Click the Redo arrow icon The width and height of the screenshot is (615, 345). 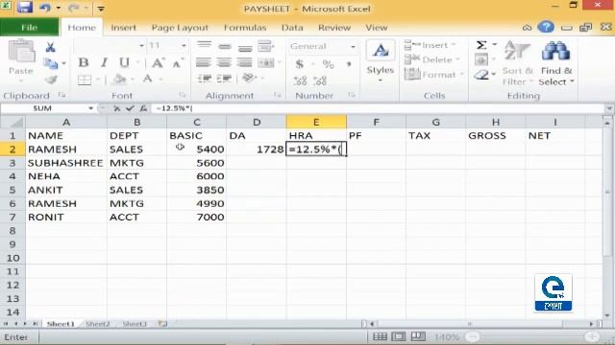pyautogui.click(x=73, y=8)
